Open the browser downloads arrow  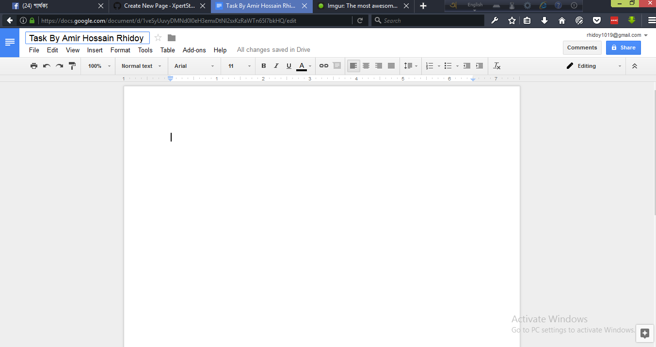(544, 20)
